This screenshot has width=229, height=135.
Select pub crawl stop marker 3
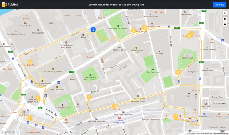point(145,28)
